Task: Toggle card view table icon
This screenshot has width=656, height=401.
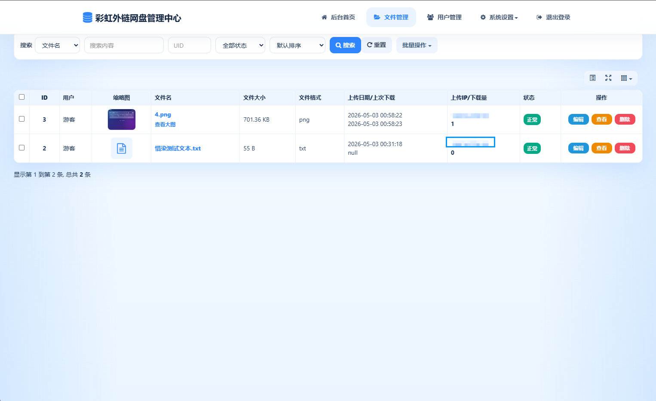Action: pos(592,78)
